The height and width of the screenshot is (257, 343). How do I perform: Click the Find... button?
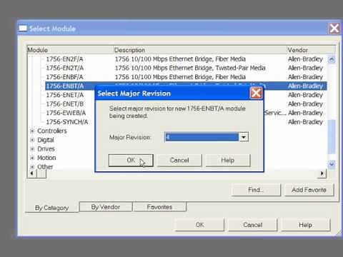click(256, 190)
